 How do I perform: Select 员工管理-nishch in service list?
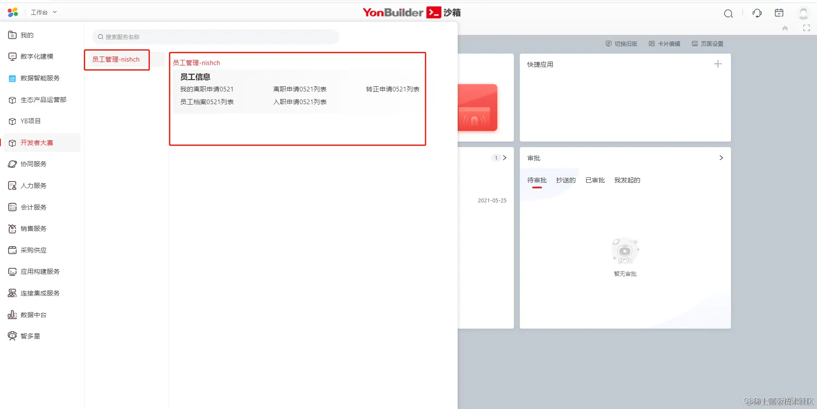[x=117, y=60]
